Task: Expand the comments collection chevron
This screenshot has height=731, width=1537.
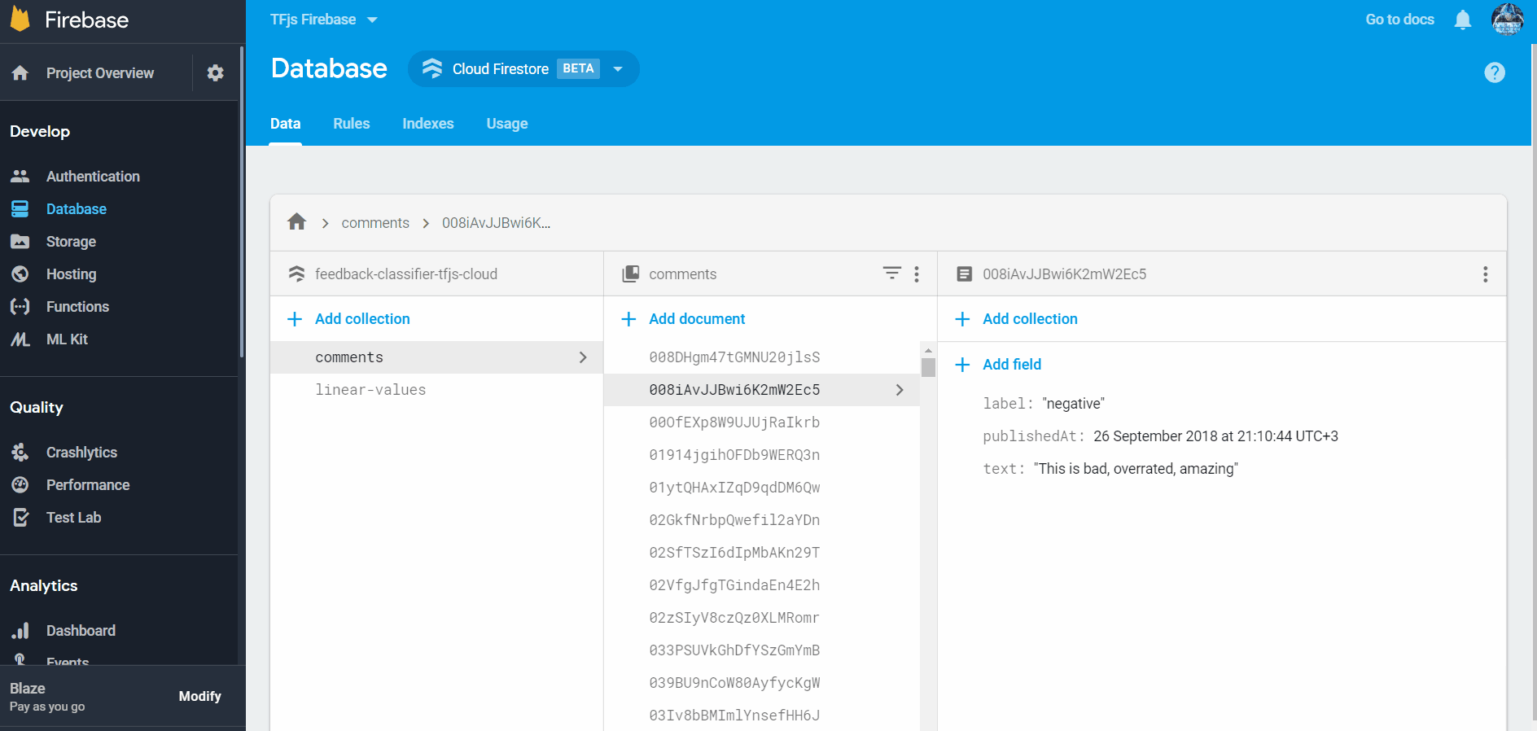Action: 583,357
